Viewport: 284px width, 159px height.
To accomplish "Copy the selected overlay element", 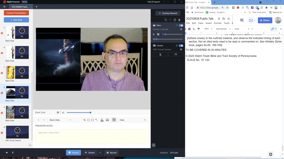I will click(x=166, y=20).
